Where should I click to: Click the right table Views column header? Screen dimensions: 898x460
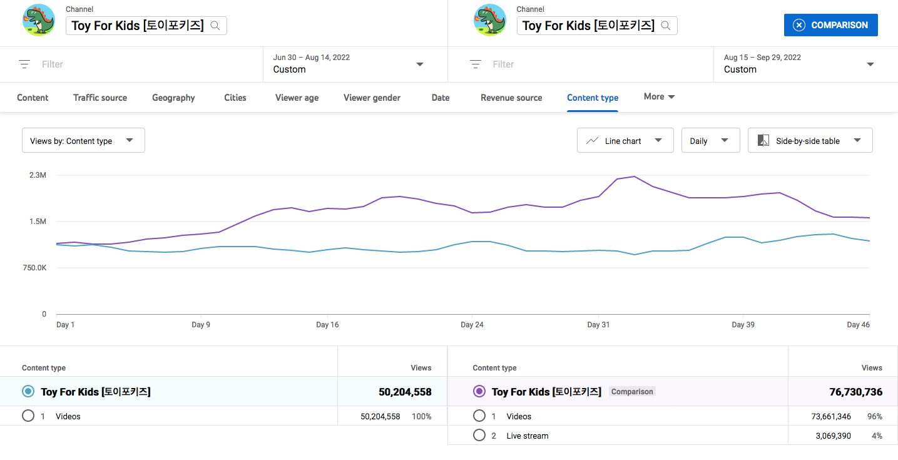(872, 368)
